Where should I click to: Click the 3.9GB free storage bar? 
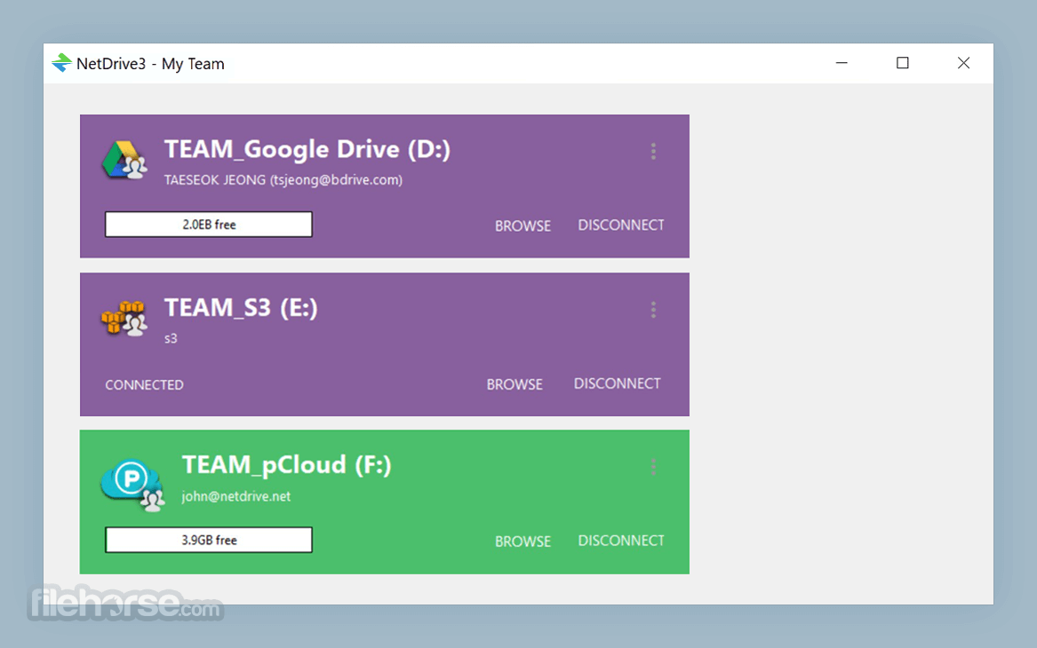tap(208, 541)
